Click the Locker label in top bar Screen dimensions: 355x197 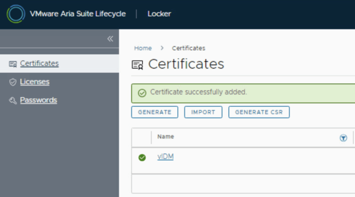point(159,14)
